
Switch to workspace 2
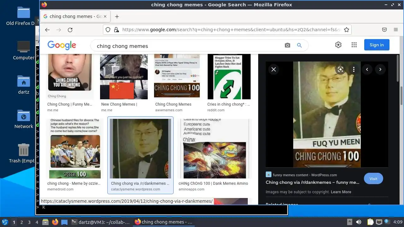coord(21,222)
